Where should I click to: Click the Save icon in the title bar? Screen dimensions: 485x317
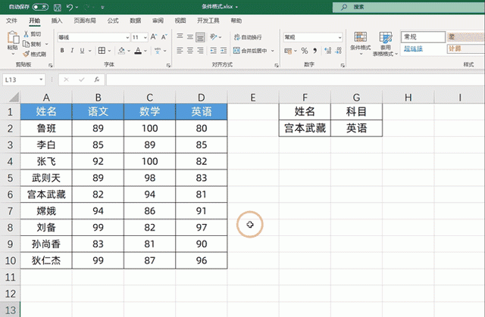[58, 7]
